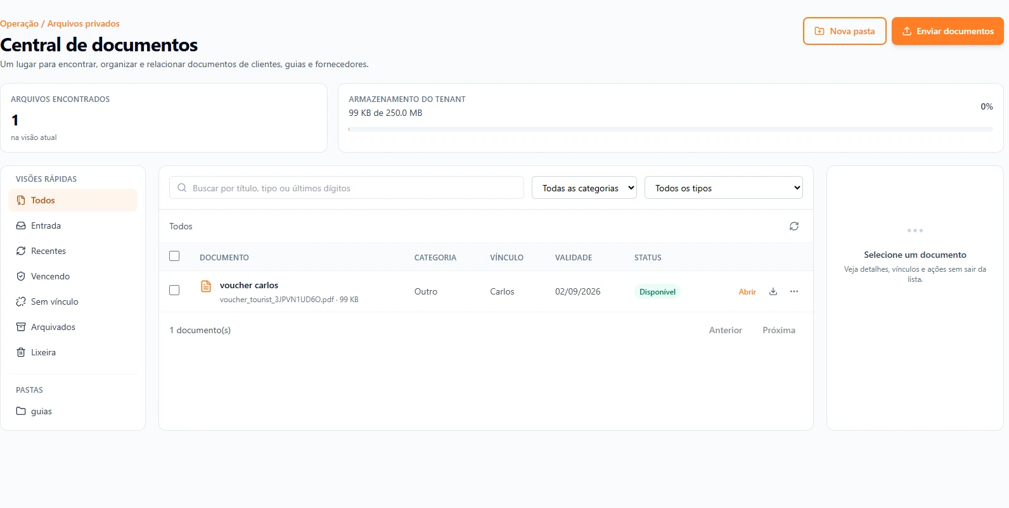Go to Anterior page
The image size is (1009, 508).
725,330
